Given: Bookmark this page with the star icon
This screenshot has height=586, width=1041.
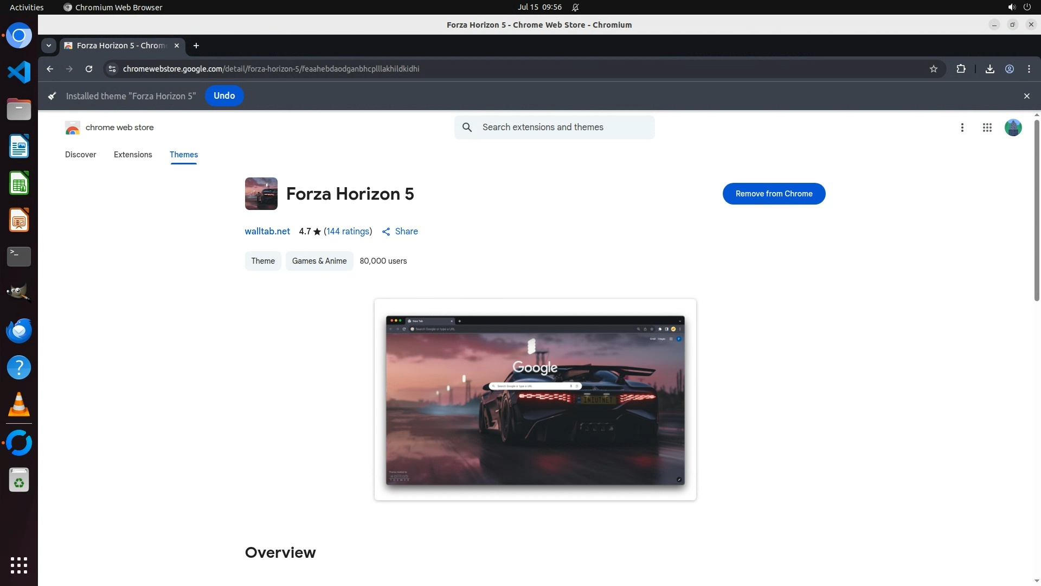Looking at the screenshot, I should pos(933,69).
